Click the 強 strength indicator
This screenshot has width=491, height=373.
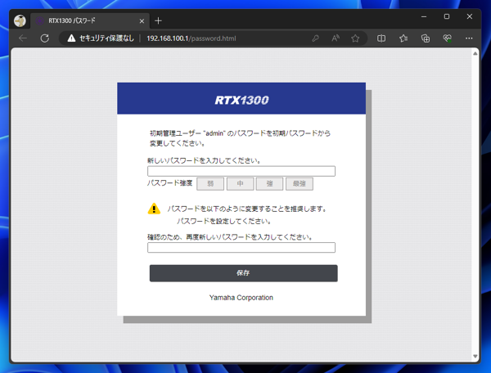coord(269,184)
